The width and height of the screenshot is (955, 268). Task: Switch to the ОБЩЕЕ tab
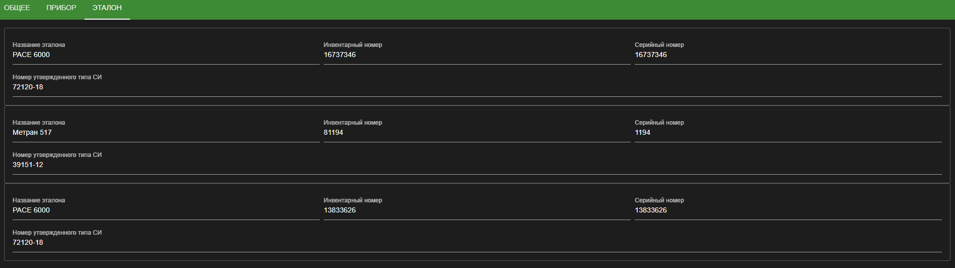pyautogui.click(x=17, y=8)
